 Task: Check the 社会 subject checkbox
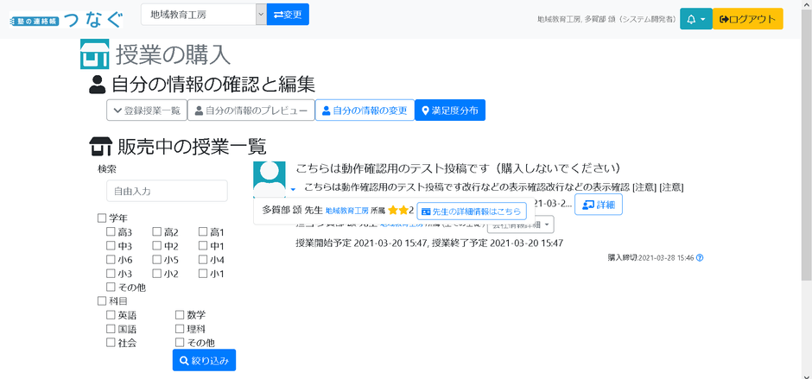pyautogui.click(x=111, y=343)
